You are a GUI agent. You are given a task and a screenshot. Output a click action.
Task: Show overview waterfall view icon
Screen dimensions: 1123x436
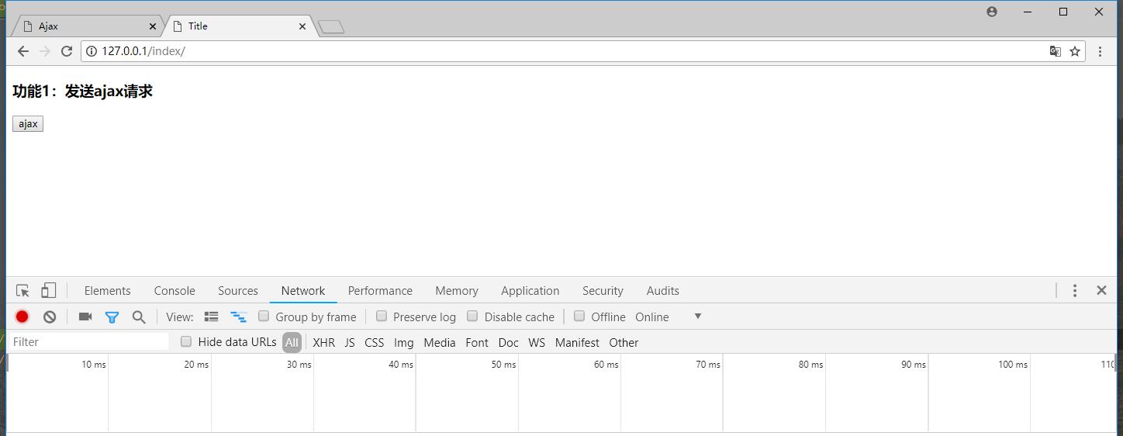tap(238, 317)
